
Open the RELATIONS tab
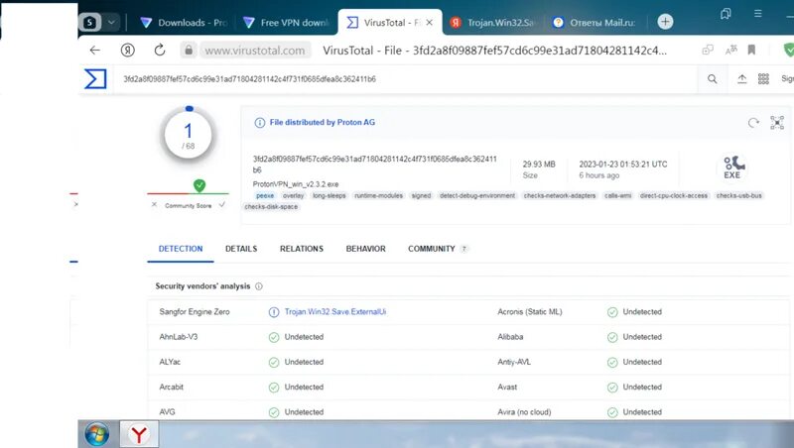[x=302, y=249]
